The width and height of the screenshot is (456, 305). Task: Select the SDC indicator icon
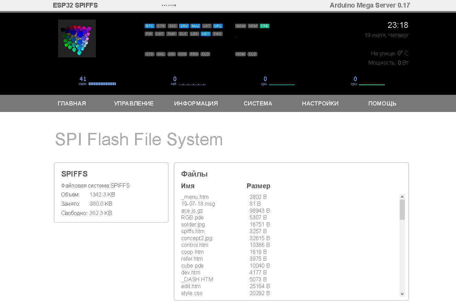172,26
